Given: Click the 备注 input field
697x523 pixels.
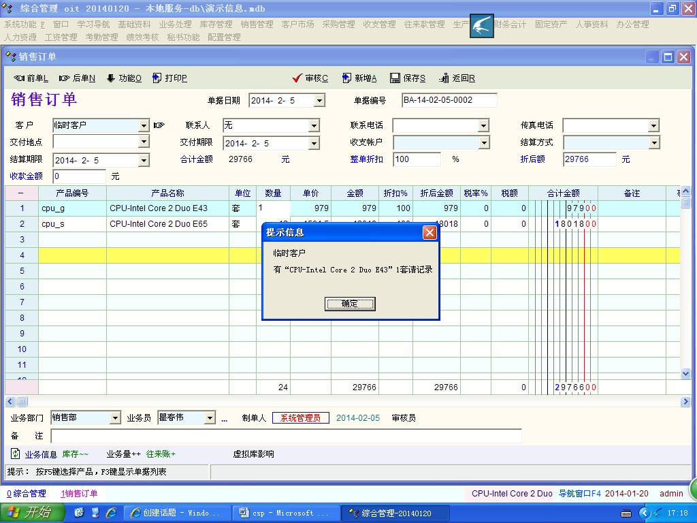Looking at the screenshot, I should click(x=286, y=436).
